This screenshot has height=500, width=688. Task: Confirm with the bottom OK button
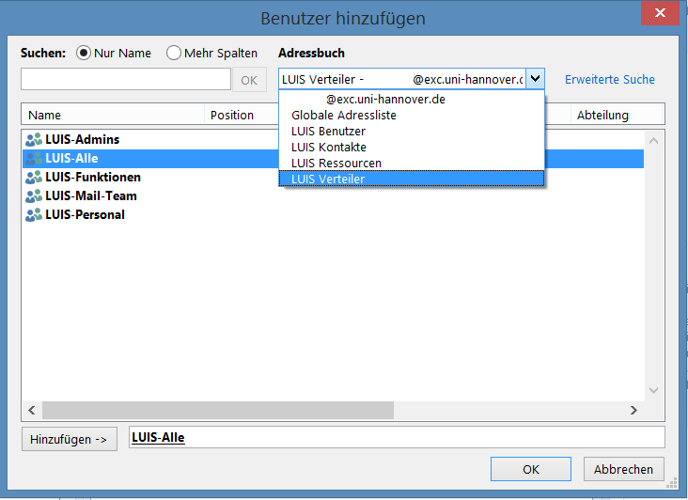coord(531,469)
